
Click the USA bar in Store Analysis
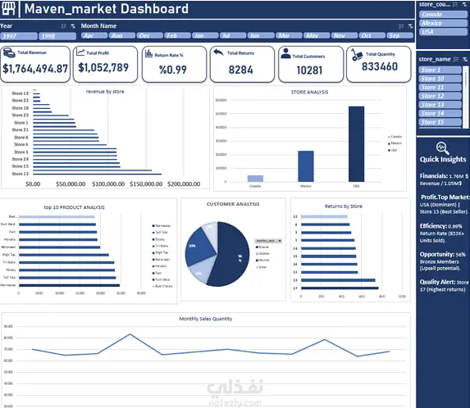[x=357, y=144]
